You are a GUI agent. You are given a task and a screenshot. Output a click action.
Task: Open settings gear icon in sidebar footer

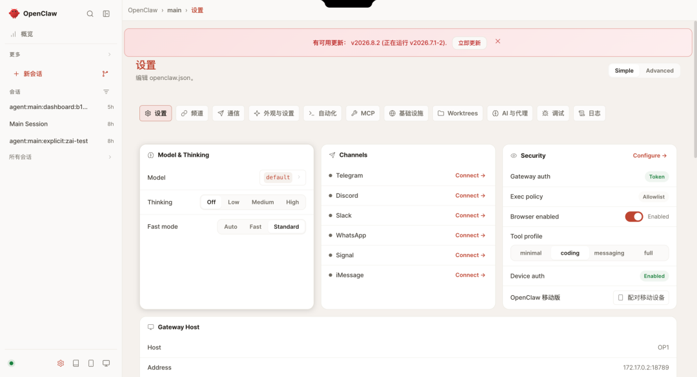tap(61, 363)
